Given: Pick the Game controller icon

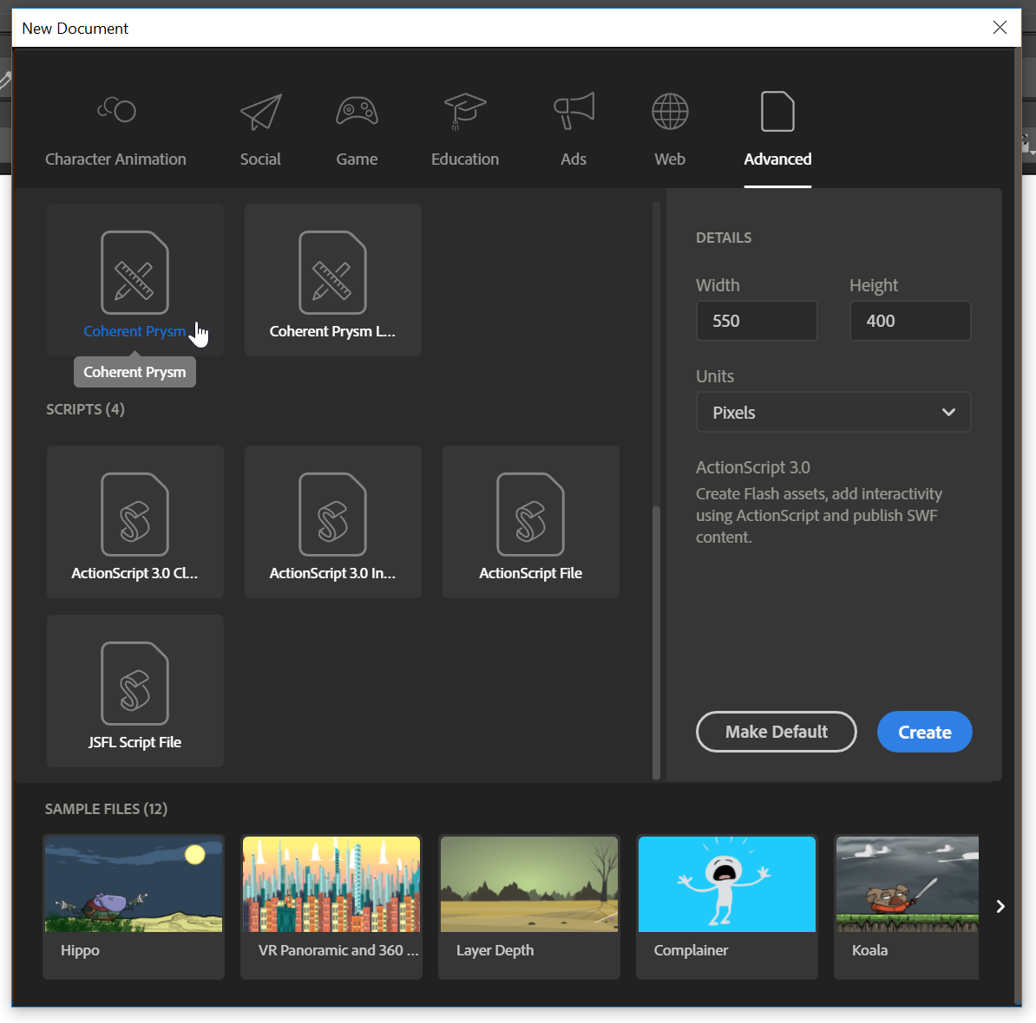Looking at the screenshot, I should tap(357, 111).
